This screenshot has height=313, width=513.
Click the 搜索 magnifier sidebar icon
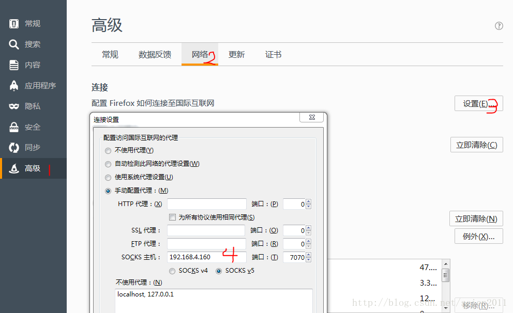14,44
